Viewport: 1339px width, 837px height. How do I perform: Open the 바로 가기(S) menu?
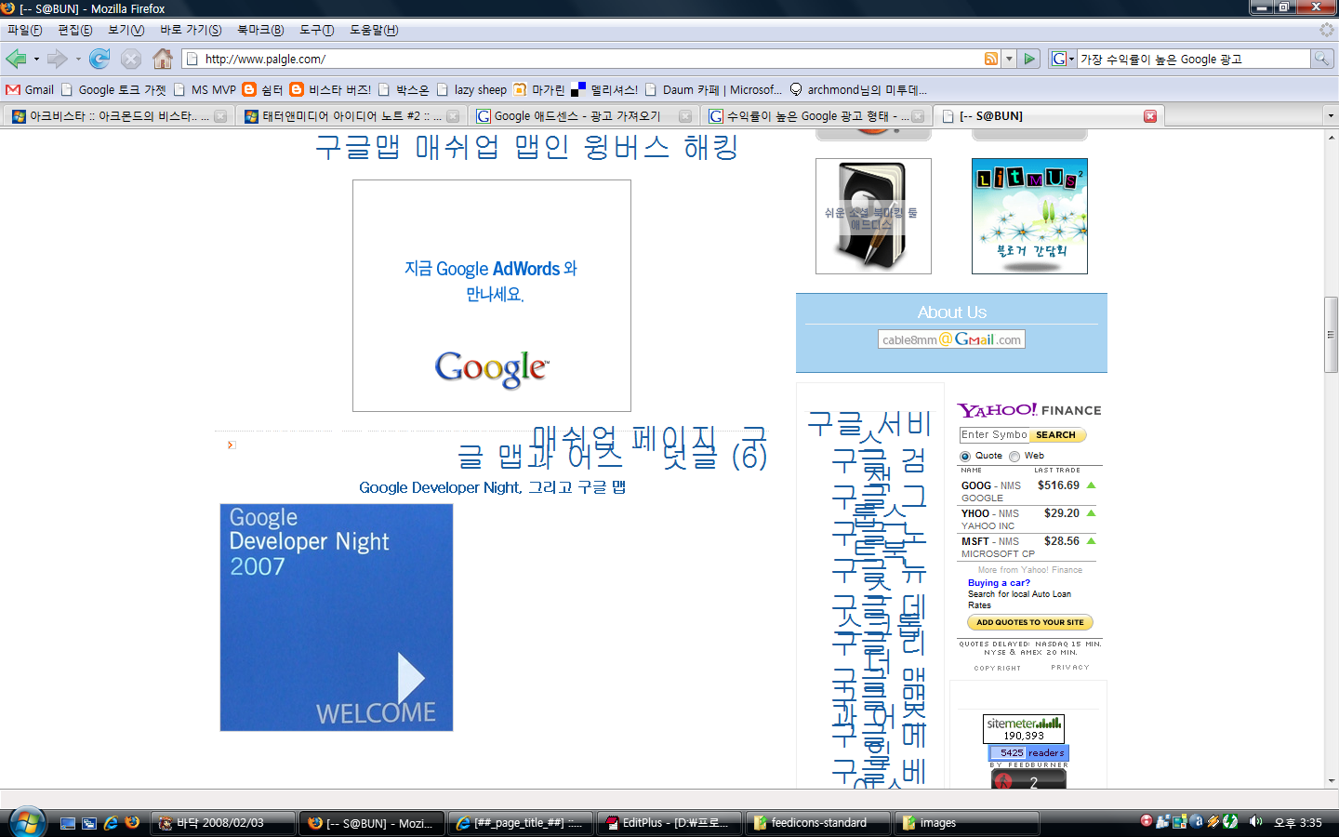coord(191,30)
